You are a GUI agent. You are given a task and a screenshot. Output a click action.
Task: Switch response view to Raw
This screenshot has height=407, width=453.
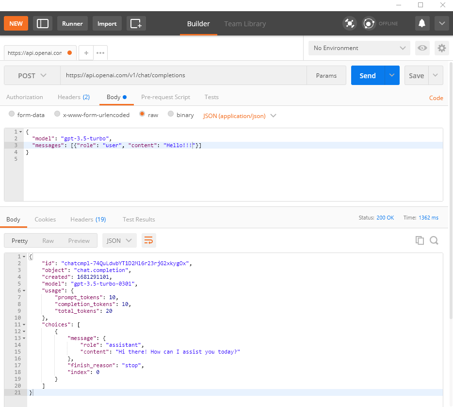point(48,241)
